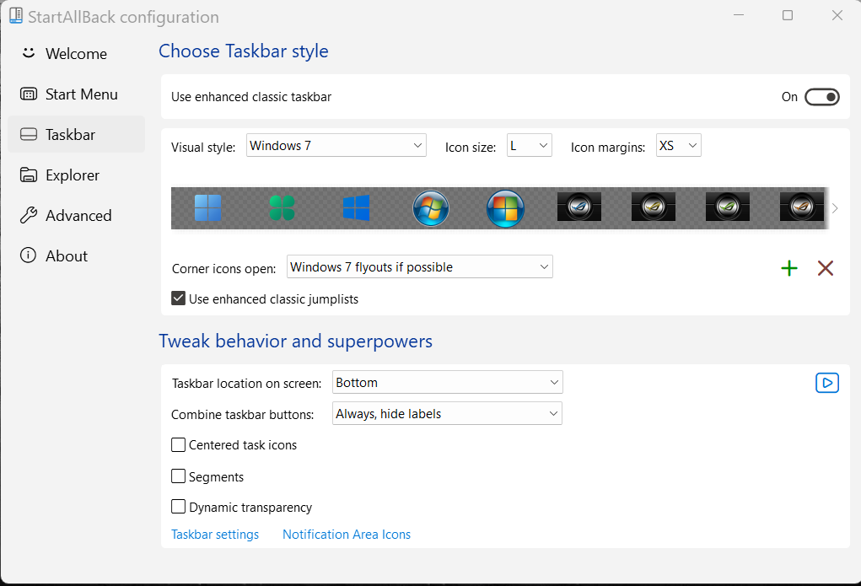Choose the green clover start button icon
Screen dimensions: 861x586
click(x=283, y=207)
